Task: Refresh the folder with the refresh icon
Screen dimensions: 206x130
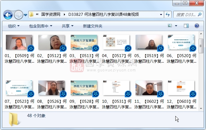Action: (168, 14)
